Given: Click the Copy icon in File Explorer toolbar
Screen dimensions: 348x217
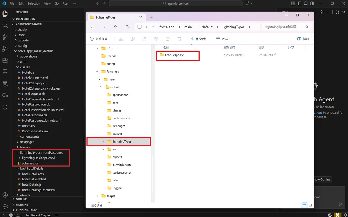Looking at the screenshot, I should pyautogui.click(x=133, y=39).
